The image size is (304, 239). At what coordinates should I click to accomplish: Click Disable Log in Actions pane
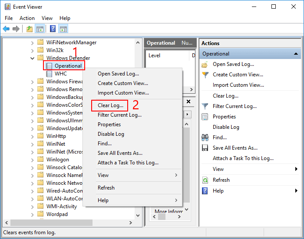[x=226, y=127]
